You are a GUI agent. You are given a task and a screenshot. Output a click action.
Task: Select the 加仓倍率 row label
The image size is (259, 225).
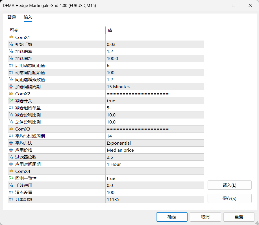(24, 51)
